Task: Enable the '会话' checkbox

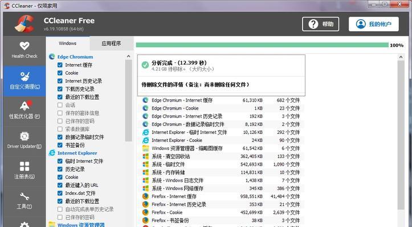Action: (x=60, y=105)
